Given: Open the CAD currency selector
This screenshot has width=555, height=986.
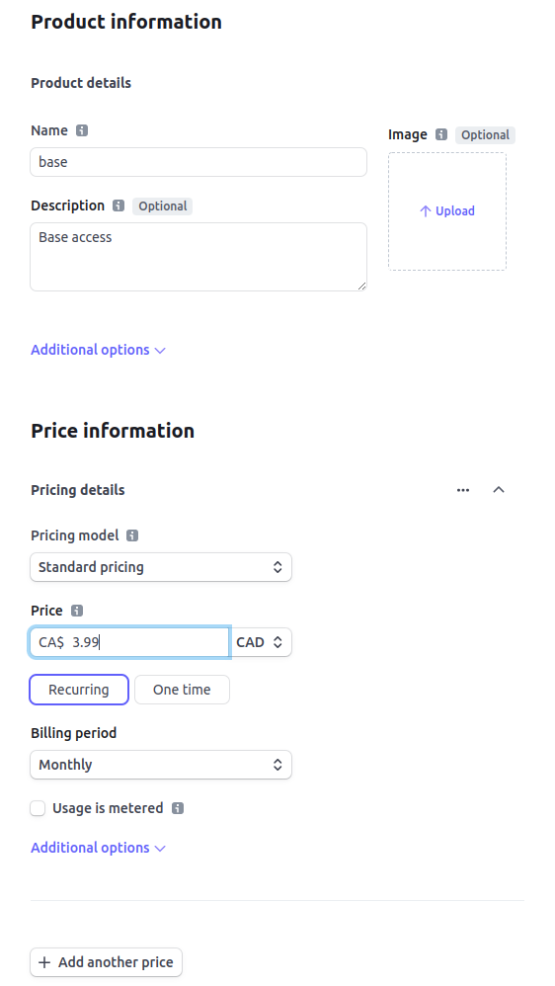Looking at the screenshot, I should tap(261, 642).
